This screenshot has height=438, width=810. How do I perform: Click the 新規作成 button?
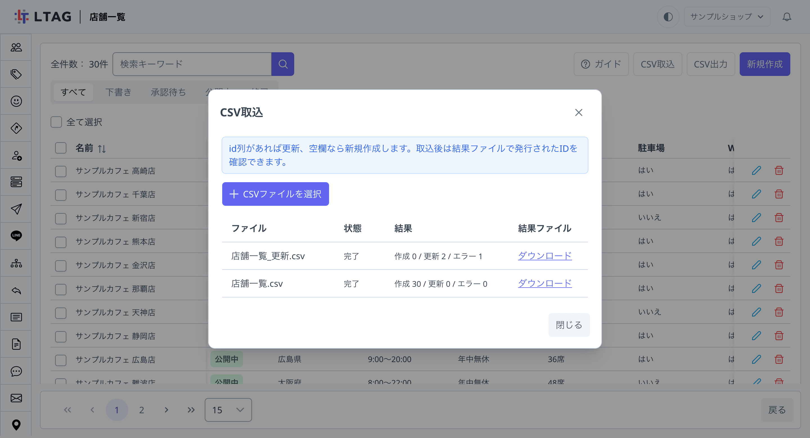[764, 64]
